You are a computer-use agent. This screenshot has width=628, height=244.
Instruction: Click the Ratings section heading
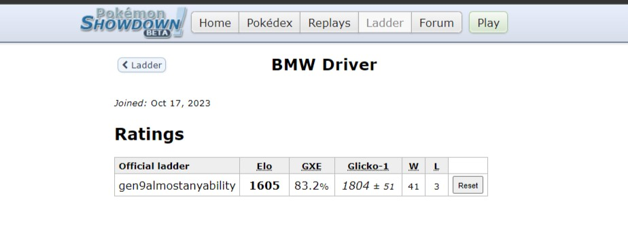click(x=150, y=134)
